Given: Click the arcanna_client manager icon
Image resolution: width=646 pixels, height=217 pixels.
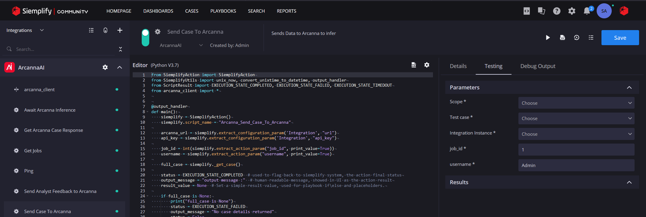Looking at the screenshot, I should (16, 90).
